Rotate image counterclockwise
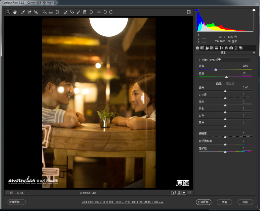The height and width of the screenshot is (211, 260). (105, 12)
